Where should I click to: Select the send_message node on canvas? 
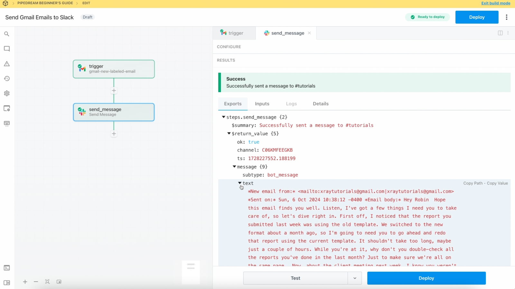[x=114, y=112]
